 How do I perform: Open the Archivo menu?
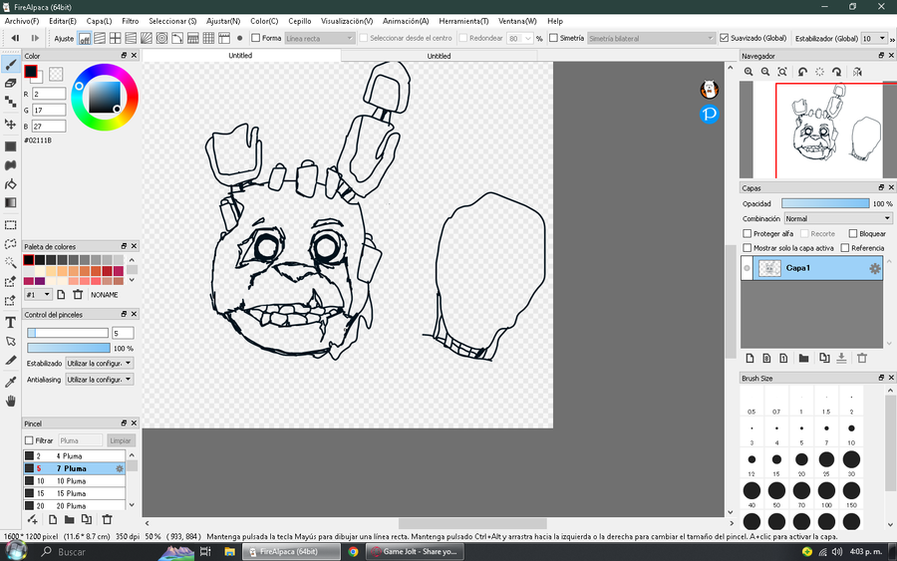pos(22,21)
